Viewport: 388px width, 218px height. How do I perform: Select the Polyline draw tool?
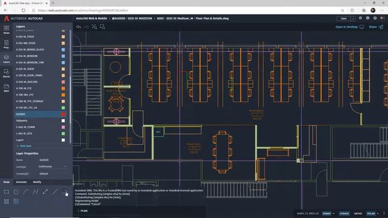[x=36, y=192]
